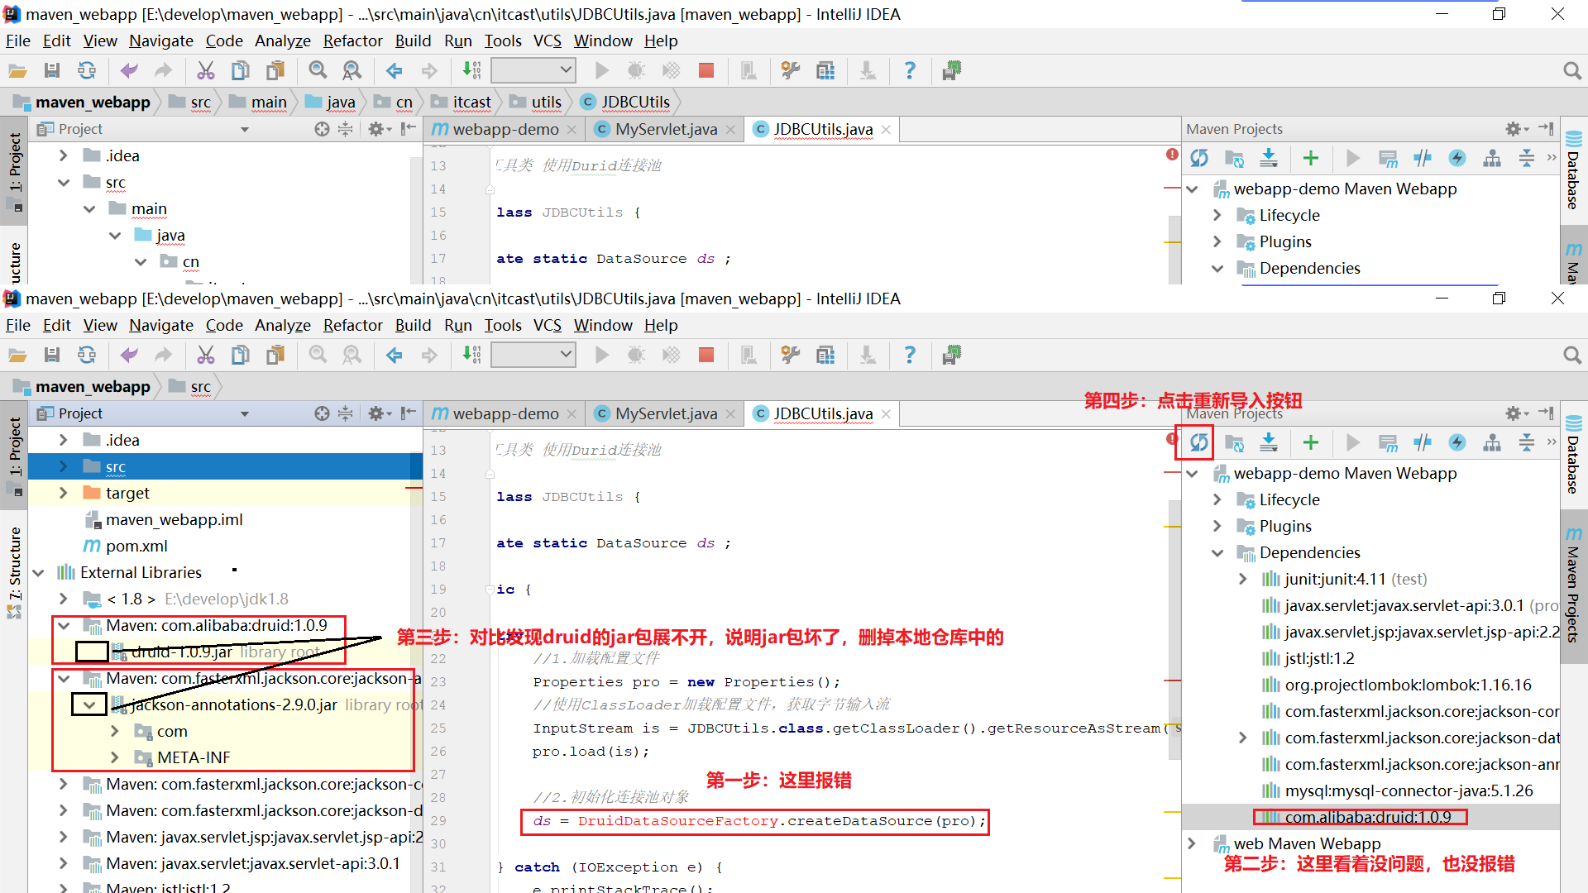The width and height of the screenshot is (1588, 893).
Task: Toggle Database side tab in upper window
Action: [x=1573, y=170]
